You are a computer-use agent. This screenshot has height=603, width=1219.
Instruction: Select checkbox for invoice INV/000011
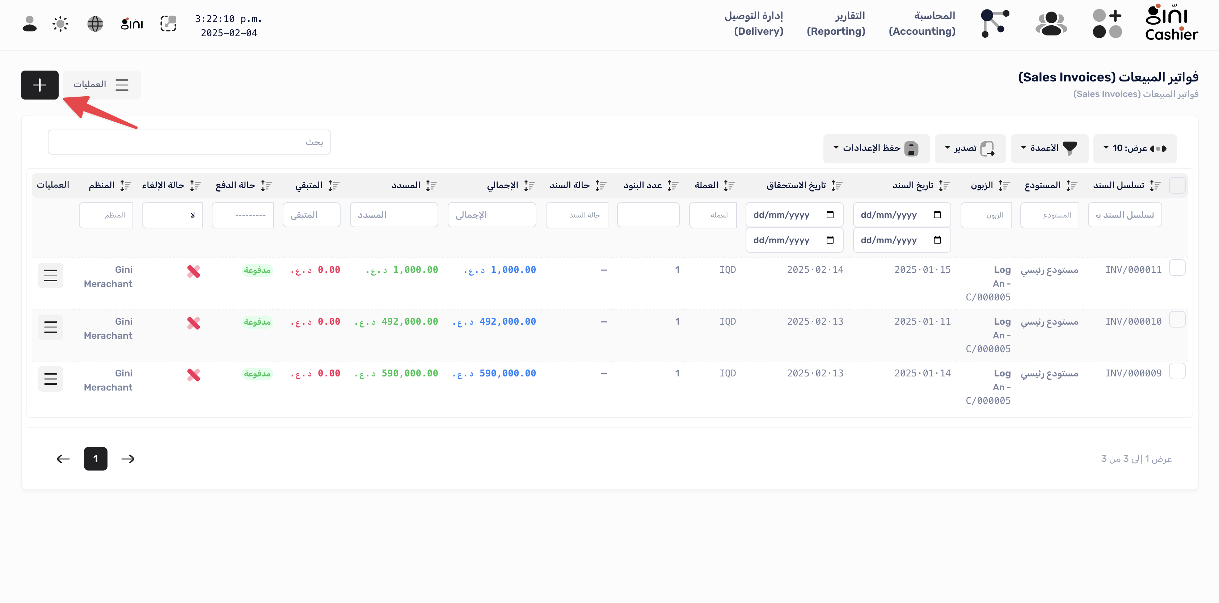click(1177, 267)
